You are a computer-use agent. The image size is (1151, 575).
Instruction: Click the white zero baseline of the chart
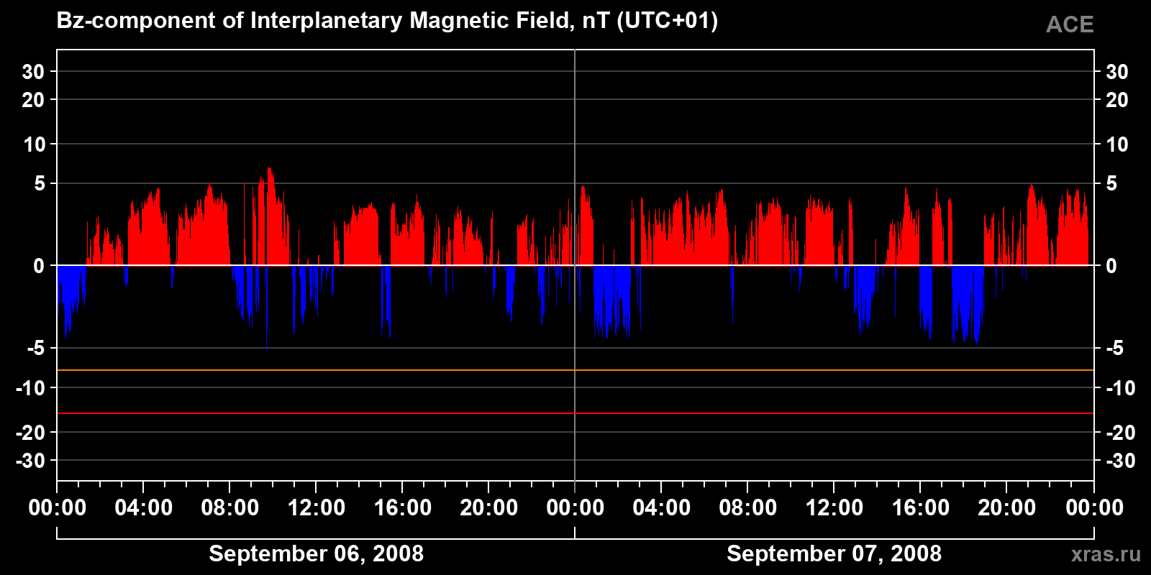[575, 265]
